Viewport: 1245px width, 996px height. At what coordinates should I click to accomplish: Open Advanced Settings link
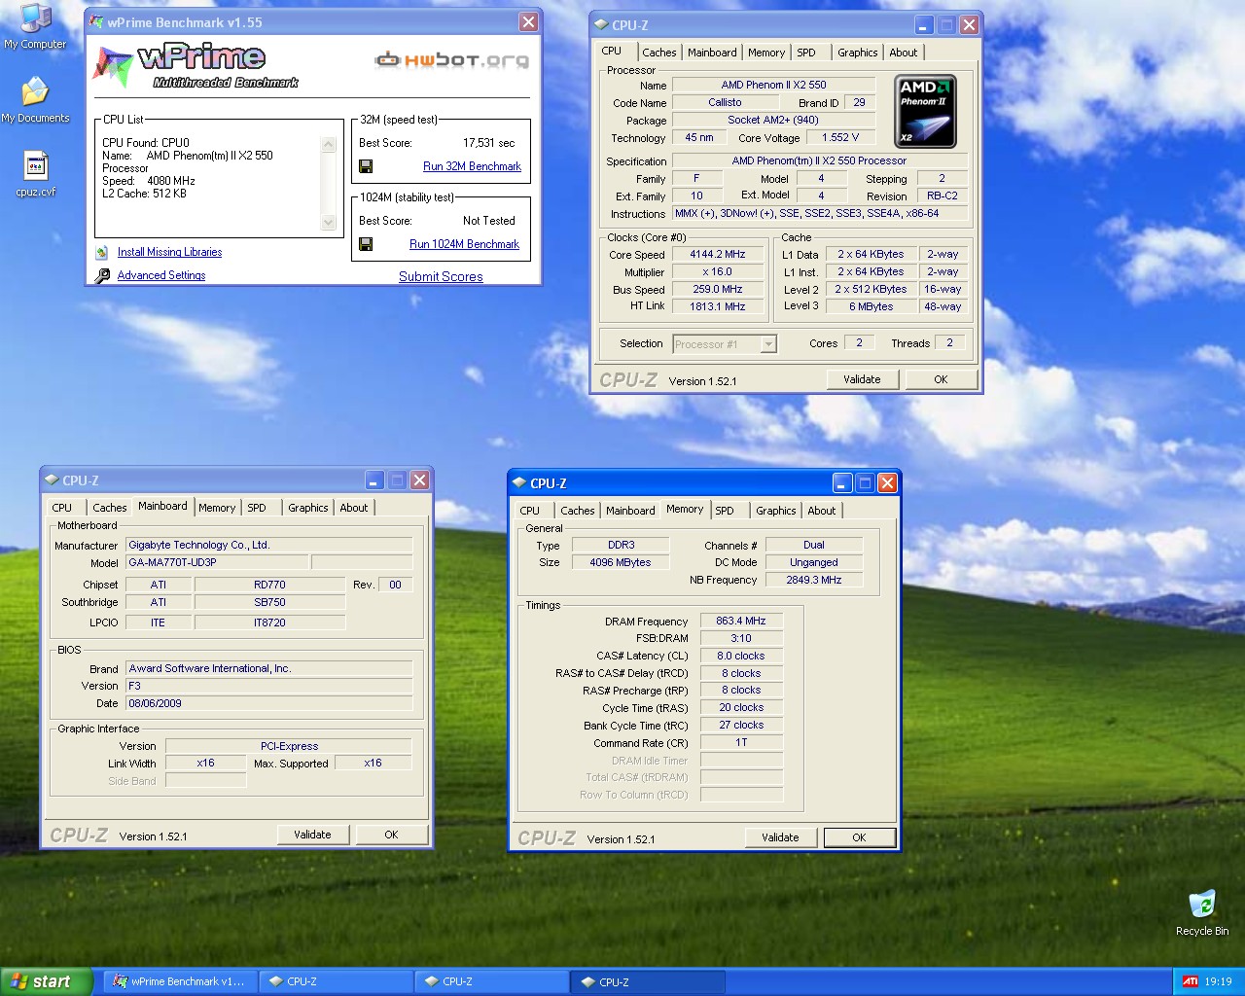click(161, 276)
